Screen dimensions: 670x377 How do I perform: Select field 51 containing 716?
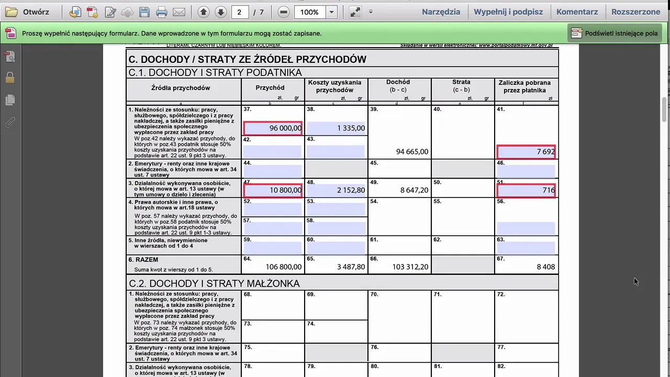[x=526, y=190]
